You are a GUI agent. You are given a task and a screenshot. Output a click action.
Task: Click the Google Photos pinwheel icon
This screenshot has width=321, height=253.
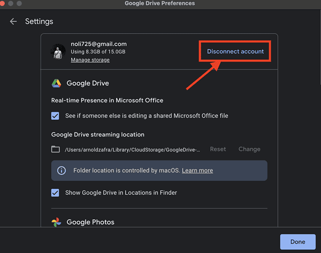tap(56, 222)
